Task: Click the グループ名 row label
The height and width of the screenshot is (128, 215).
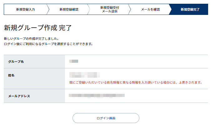Action: pyautogui.click(x=16, y=62)
